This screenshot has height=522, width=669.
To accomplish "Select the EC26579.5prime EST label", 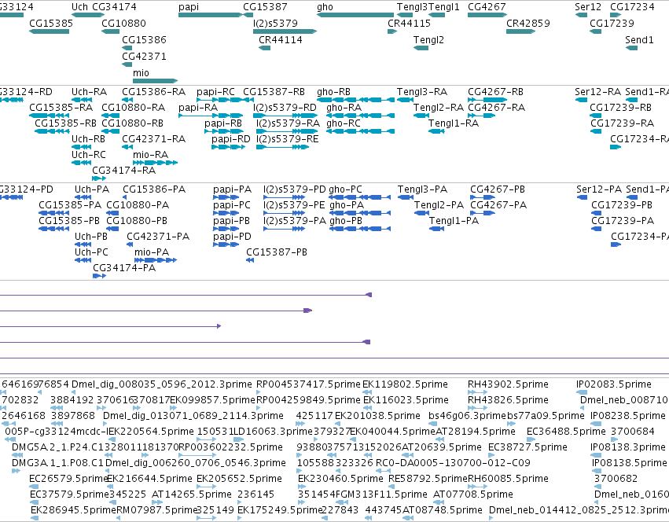I will coord(68,479).
